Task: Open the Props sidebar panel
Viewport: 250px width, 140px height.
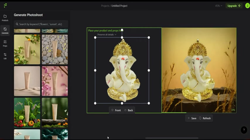Action: click(x=5, y=43)
